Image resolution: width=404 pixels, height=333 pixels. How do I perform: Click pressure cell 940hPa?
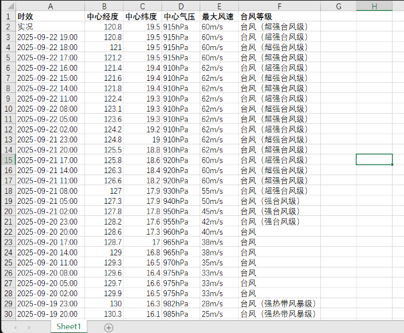(x=181, y=201)
